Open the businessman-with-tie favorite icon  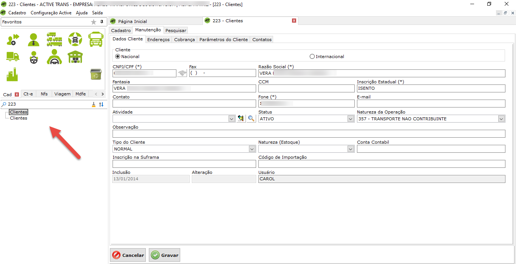tap(34, 39)
